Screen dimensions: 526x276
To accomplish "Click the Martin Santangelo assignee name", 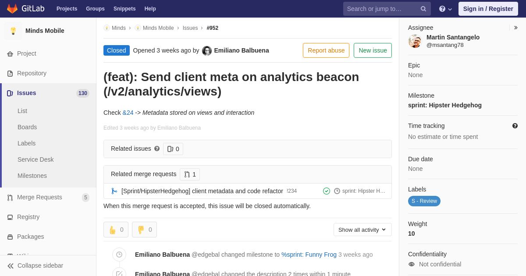I will (x=453, y=37).
